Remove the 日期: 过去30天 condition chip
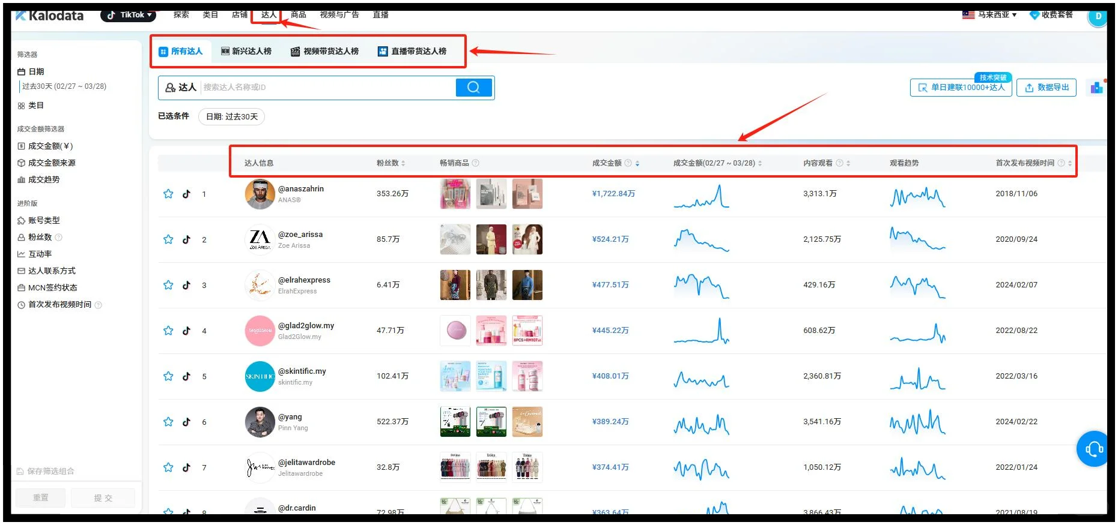The width and height of the screenshot is (1118, 525). (x=232, y=117)
